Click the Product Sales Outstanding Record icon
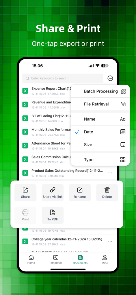Screen dimensions: 136x295 25,173
